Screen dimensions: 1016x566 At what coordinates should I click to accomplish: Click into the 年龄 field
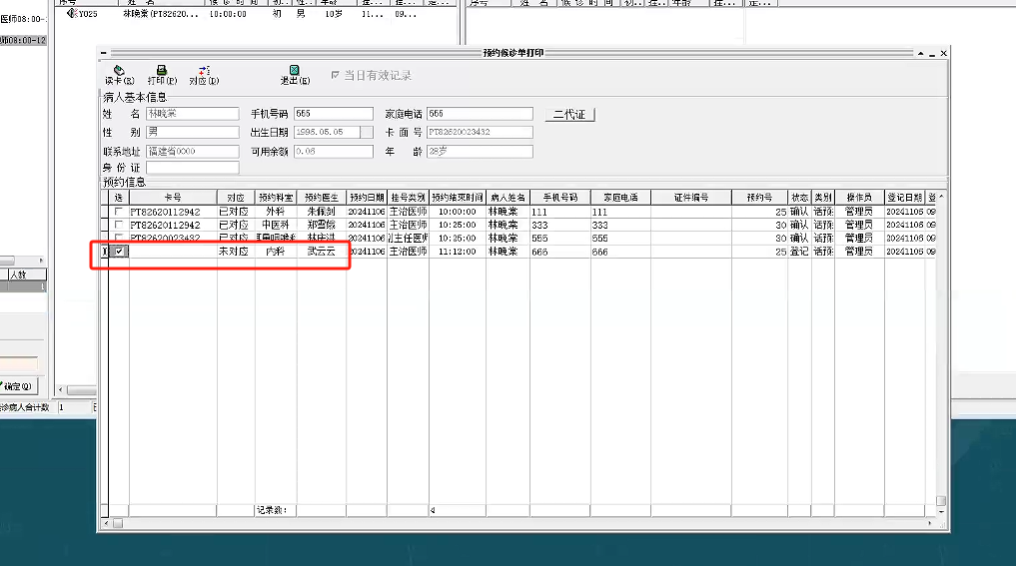point(480,152)
